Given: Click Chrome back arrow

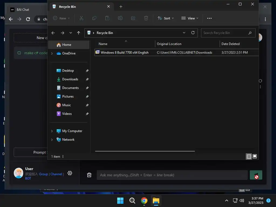Looking at the screenshot, I should [11, 19].
